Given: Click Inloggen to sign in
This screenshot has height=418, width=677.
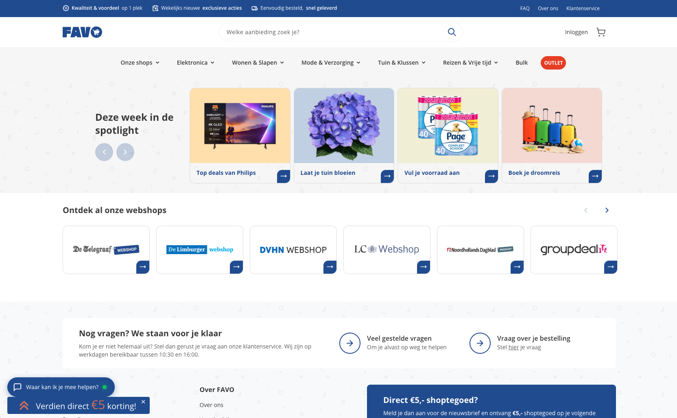Looking at the screenshot, I should tap(576, 32).
